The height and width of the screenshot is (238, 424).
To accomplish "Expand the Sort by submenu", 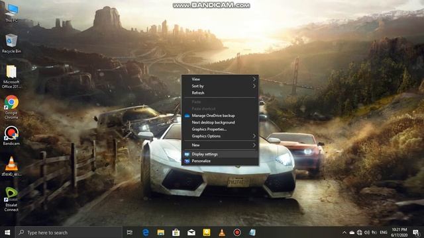I will (x=220, y=86).
